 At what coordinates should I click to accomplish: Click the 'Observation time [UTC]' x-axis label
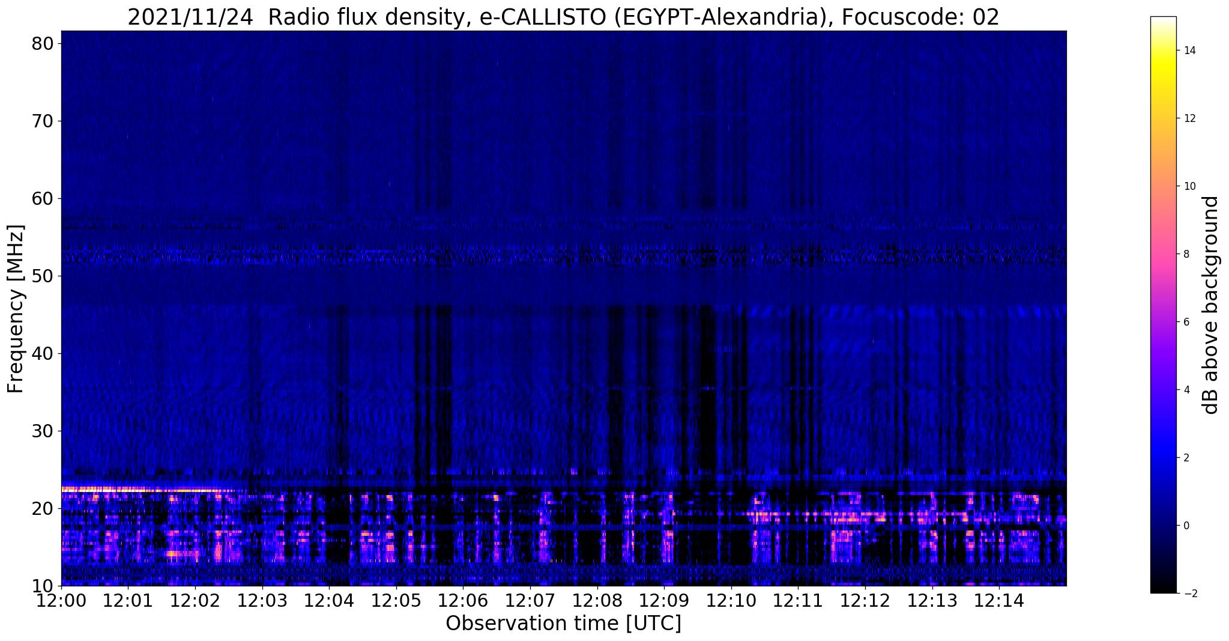point(563,624)
